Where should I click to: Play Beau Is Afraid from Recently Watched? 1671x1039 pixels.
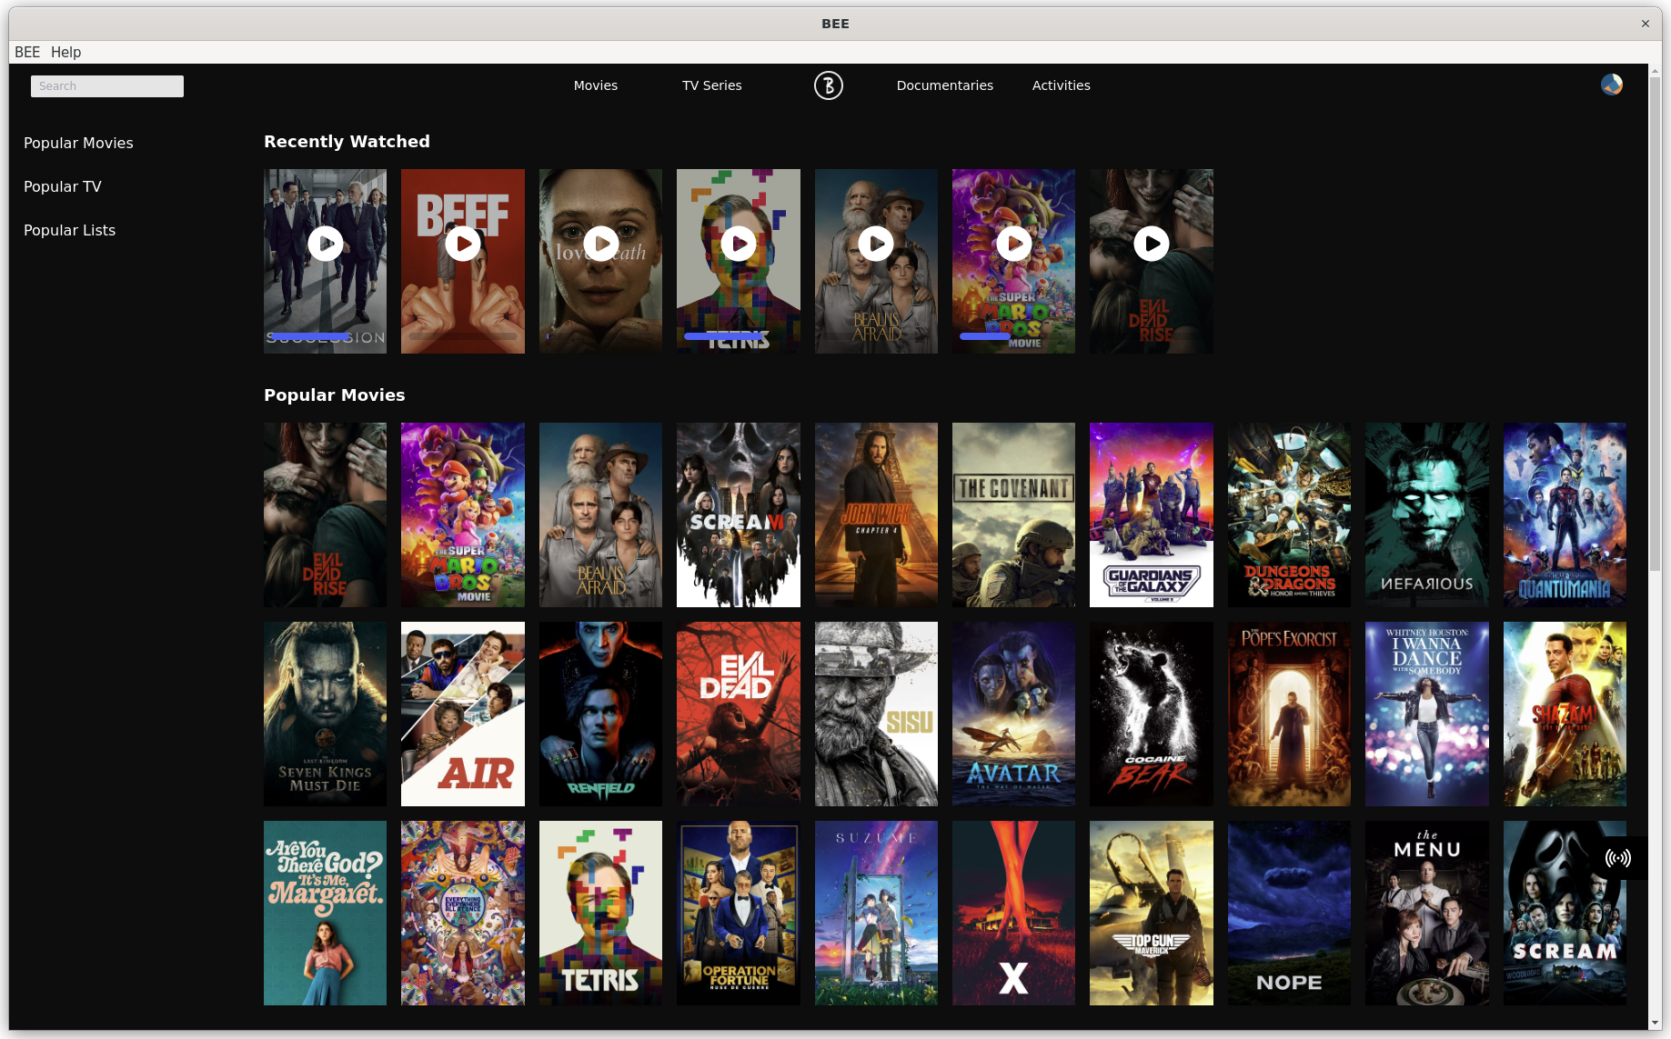tap(876, 244)
